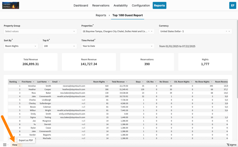The image size is (238, 147).
Task: Open No Shows column menu arrow
Action: [170, 82]
